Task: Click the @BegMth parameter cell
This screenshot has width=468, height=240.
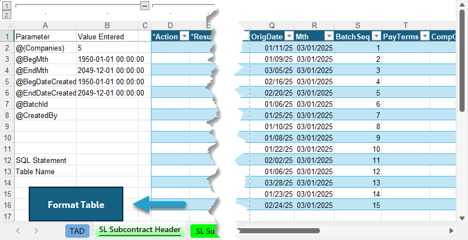Action: [45, 59]
